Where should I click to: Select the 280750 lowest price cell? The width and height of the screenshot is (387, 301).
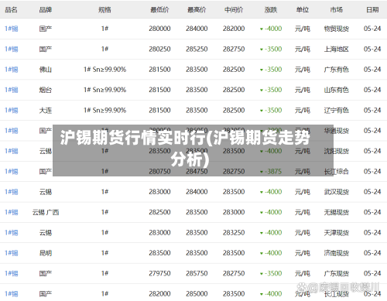tap(159, 172)
